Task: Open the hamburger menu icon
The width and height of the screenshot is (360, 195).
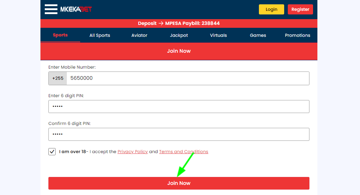Action: click(x=51, y=9)
